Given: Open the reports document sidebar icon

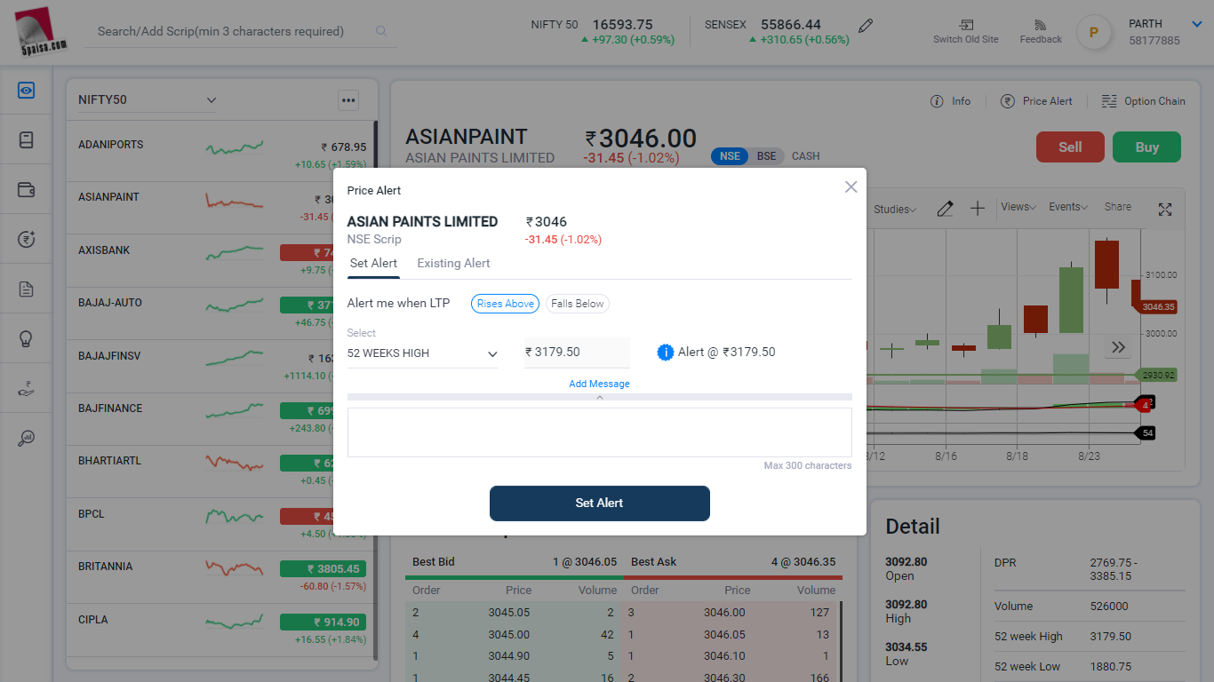Looking at the screenshot, I should click(27, 289).
